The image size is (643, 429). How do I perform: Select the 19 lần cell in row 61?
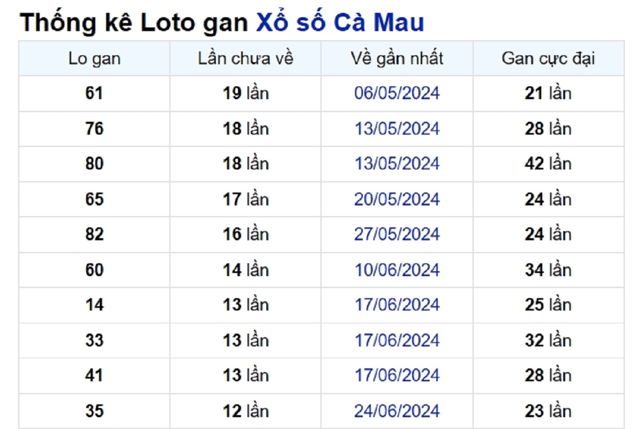point(245,93)
